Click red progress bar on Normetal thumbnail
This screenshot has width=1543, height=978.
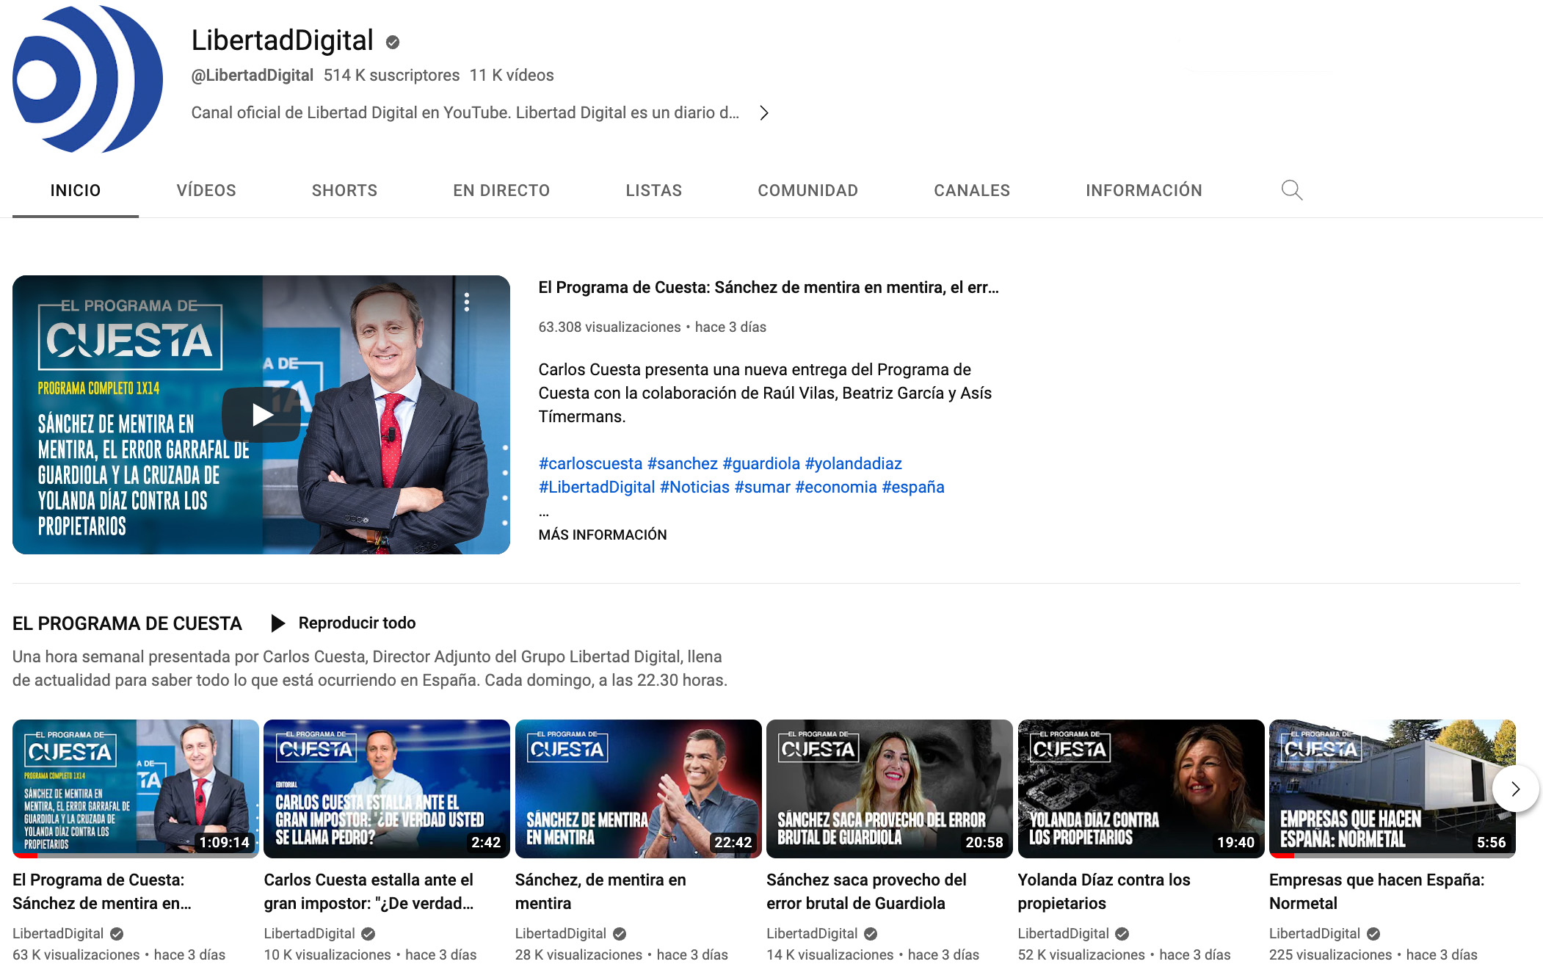pos(1282,855)
